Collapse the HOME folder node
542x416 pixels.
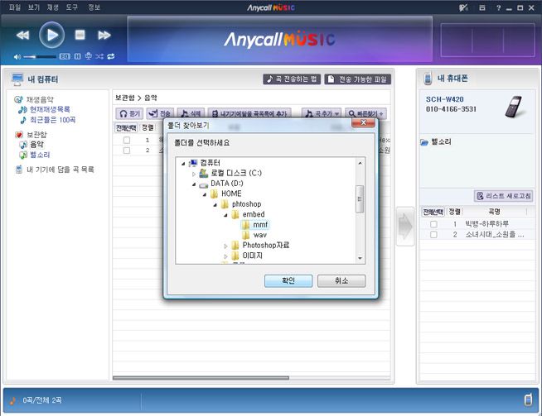coord(205,194)
